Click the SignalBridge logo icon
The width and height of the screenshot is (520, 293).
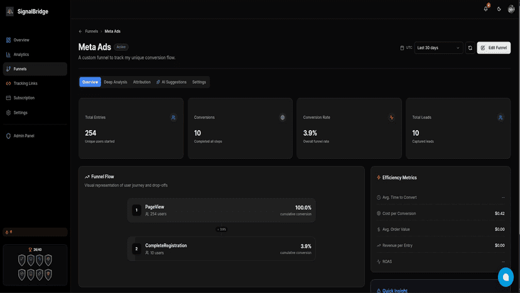click(x=9, y=11)
